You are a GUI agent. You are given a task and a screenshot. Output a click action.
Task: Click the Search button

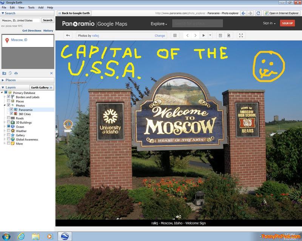(x=48, y=20)
